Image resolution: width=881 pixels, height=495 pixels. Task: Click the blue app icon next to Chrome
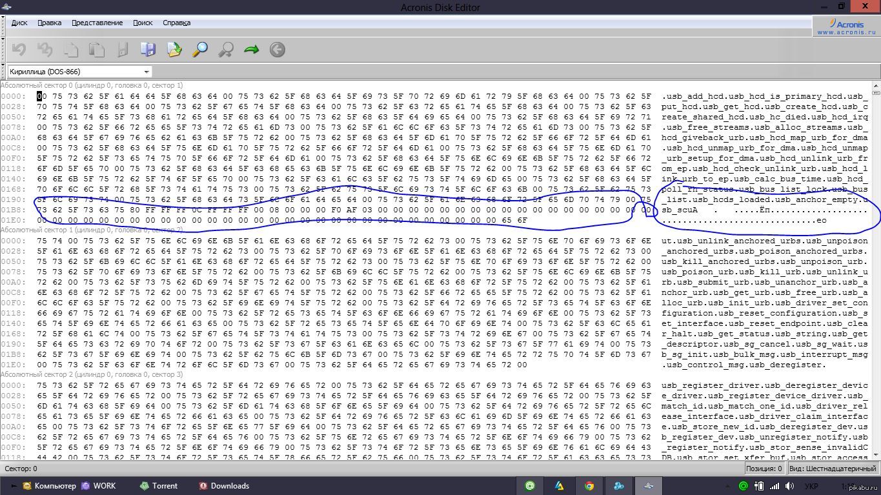pyautogui.click(x=619, y=486)
